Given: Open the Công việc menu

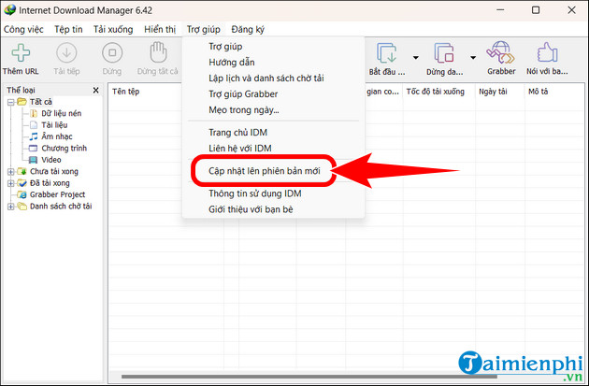Looking at the screenshot, I should click(x=23, y=29).
